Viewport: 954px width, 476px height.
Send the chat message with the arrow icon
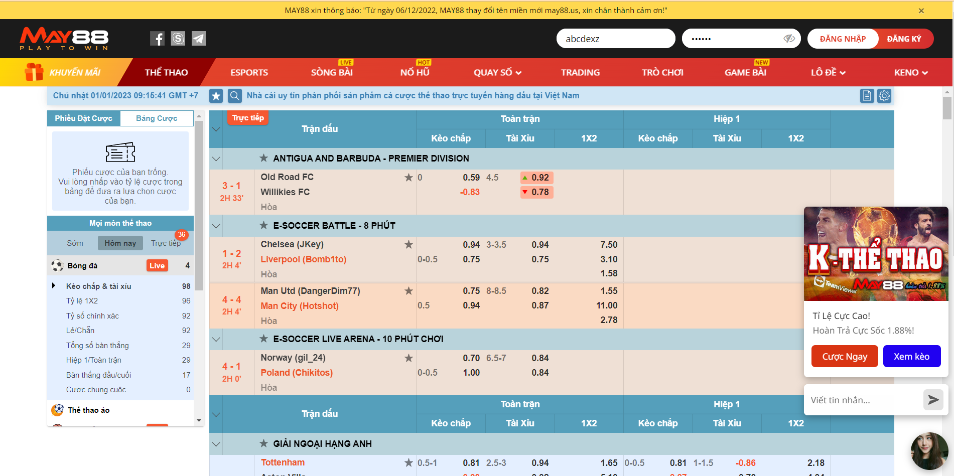click(933, 400)
